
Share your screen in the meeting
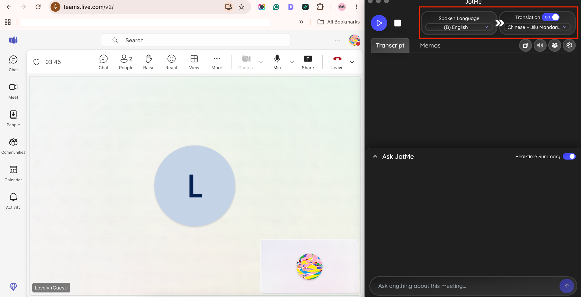[308, 62]
